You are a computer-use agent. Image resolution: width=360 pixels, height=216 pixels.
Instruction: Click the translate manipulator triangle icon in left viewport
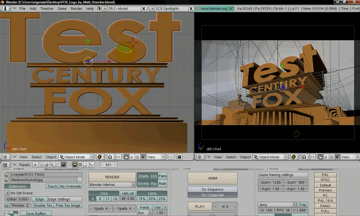132,157
